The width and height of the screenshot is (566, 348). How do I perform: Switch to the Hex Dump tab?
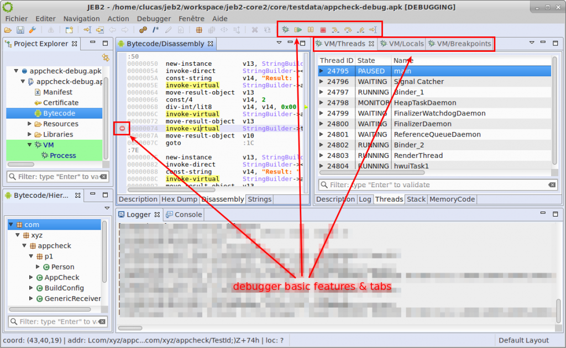[180, 199]
